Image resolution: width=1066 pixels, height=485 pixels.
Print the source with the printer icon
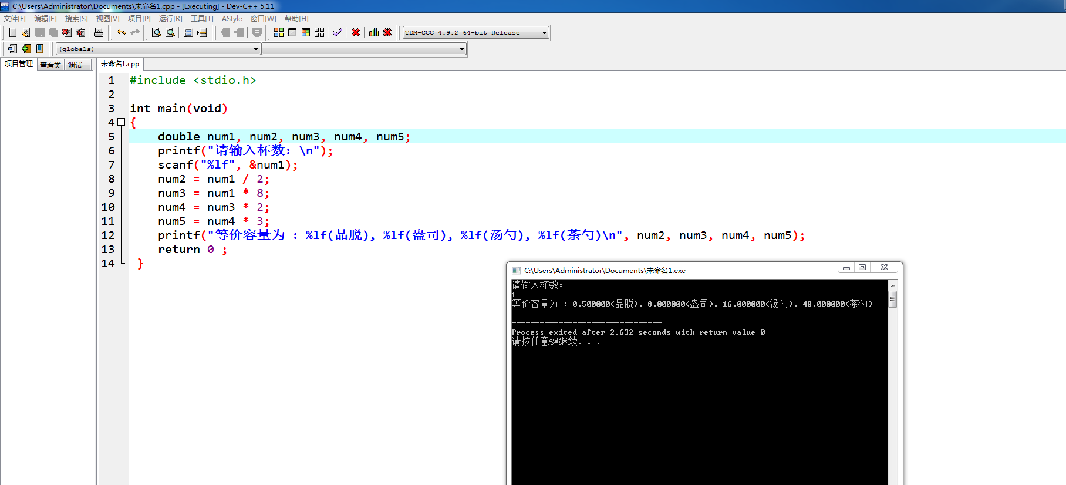99,32
